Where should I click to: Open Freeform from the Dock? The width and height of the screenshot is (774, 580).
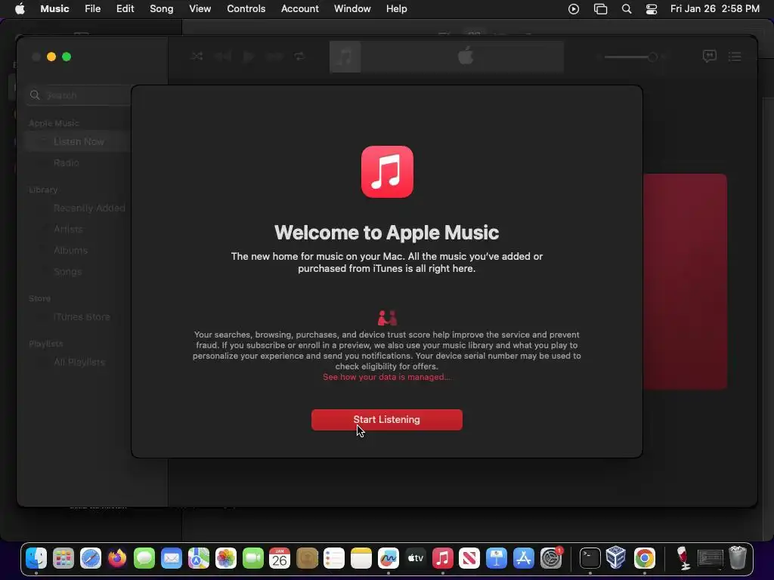coord(388,558)
